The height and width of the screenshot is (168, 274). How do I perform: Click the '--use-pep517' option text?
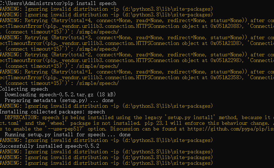pyautogui.click(x=64, y=129)
